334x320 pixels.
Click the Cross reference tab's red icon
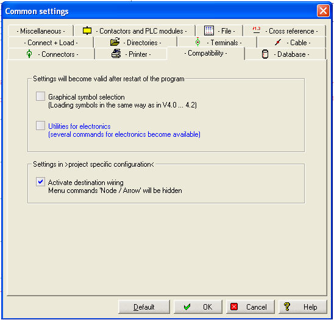pos(257,30)
